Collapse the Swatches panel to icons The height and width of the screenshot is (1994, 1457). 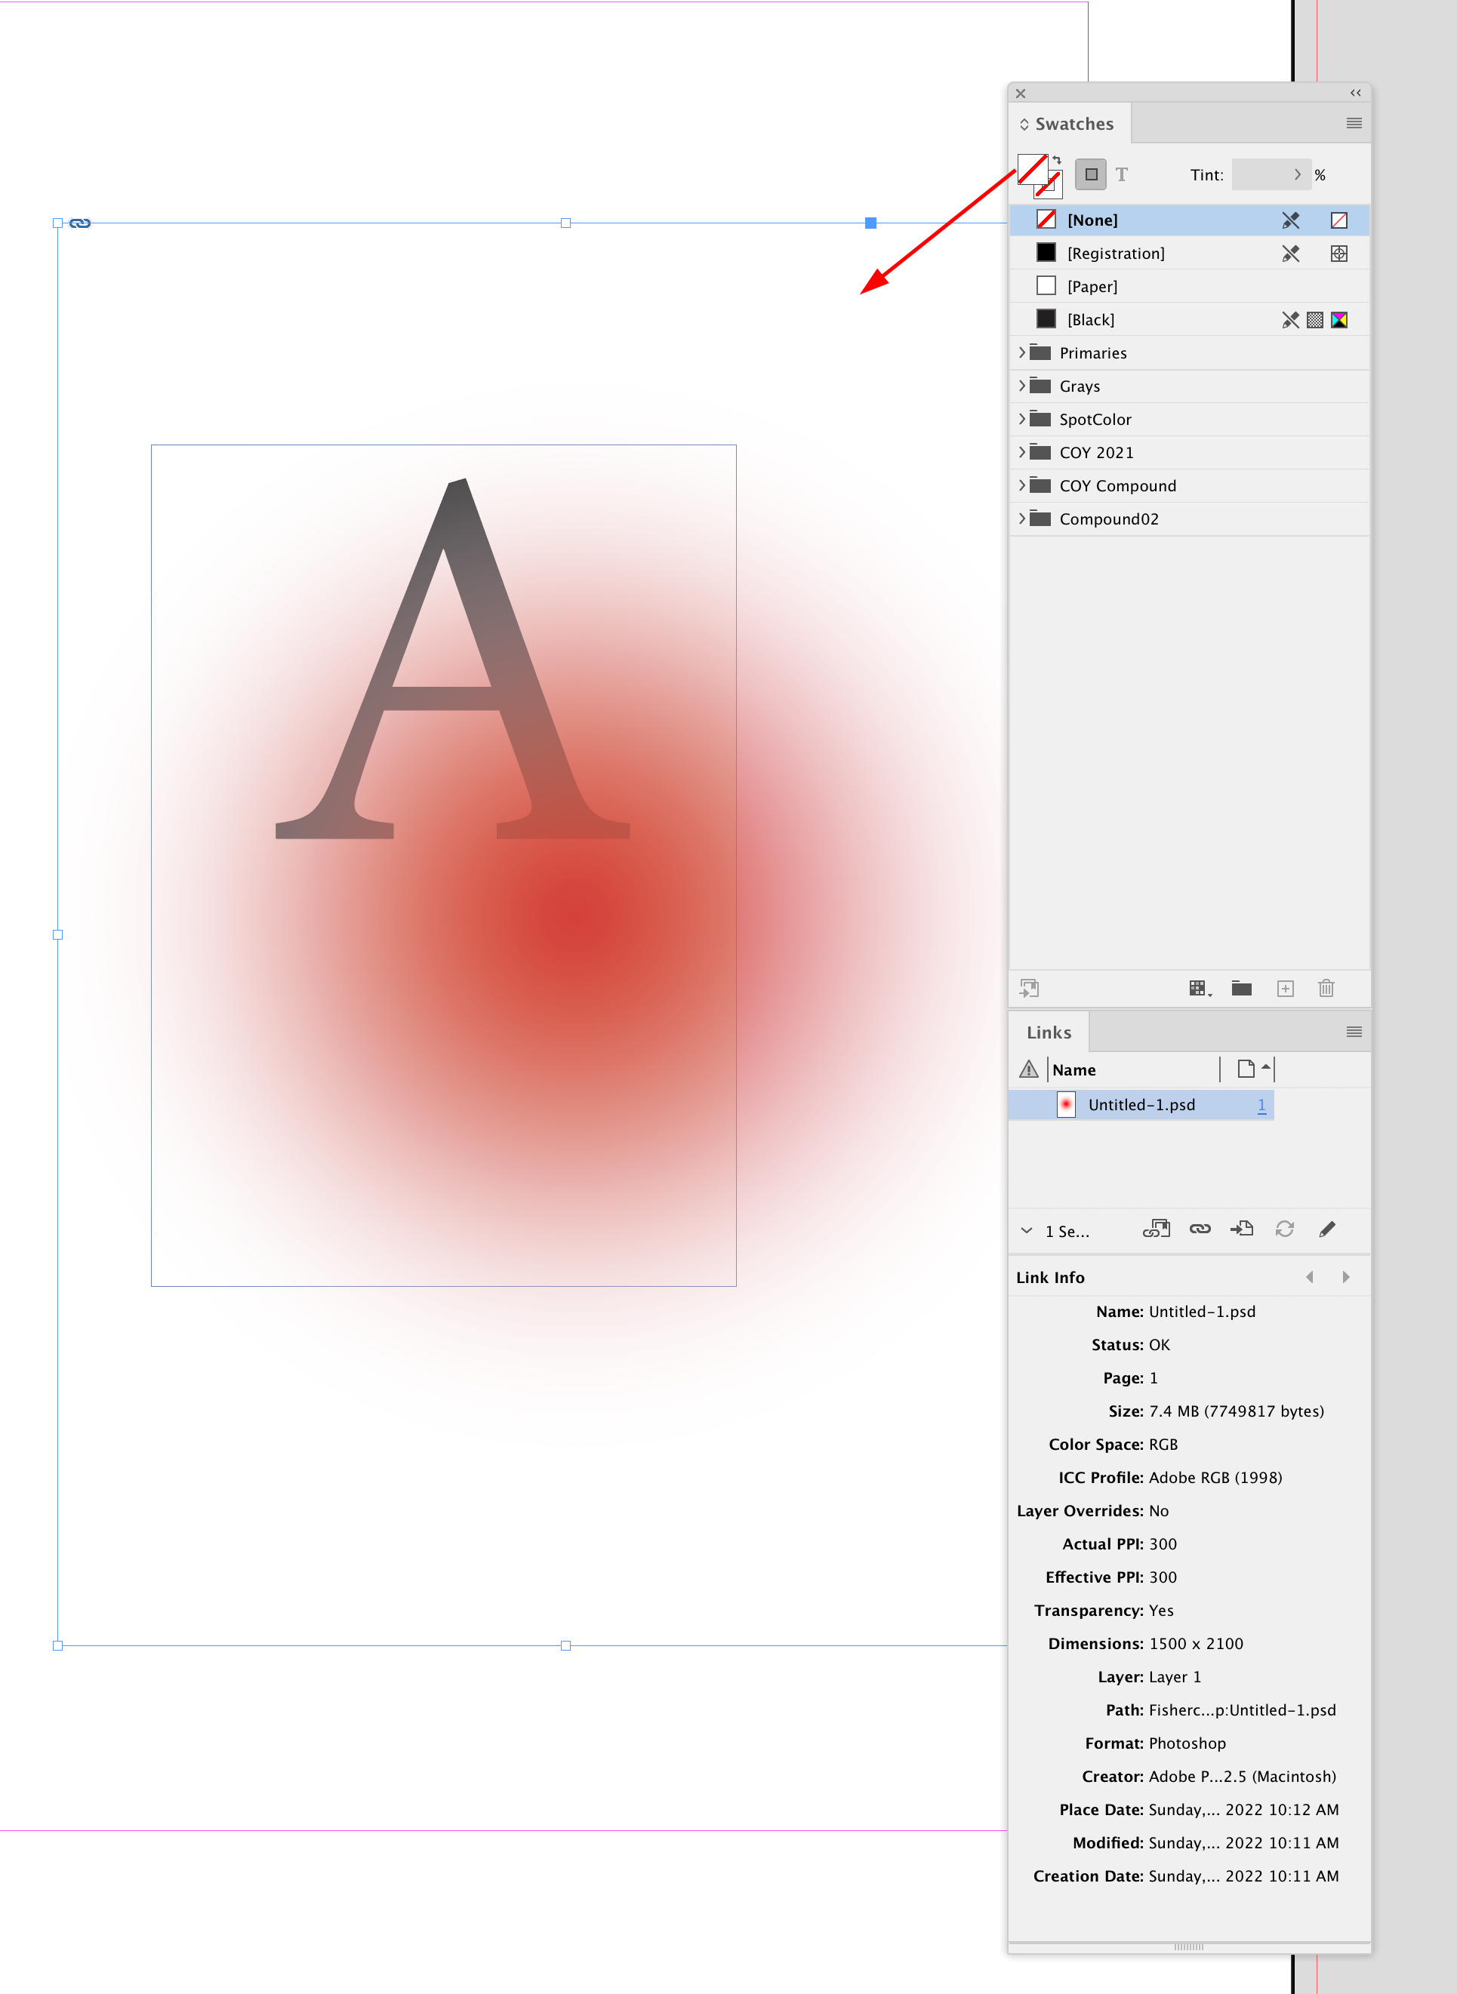click(x=1354, y=94)
